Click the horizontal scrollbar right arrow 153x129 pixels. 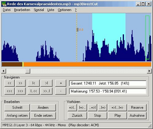click(149, 71)
